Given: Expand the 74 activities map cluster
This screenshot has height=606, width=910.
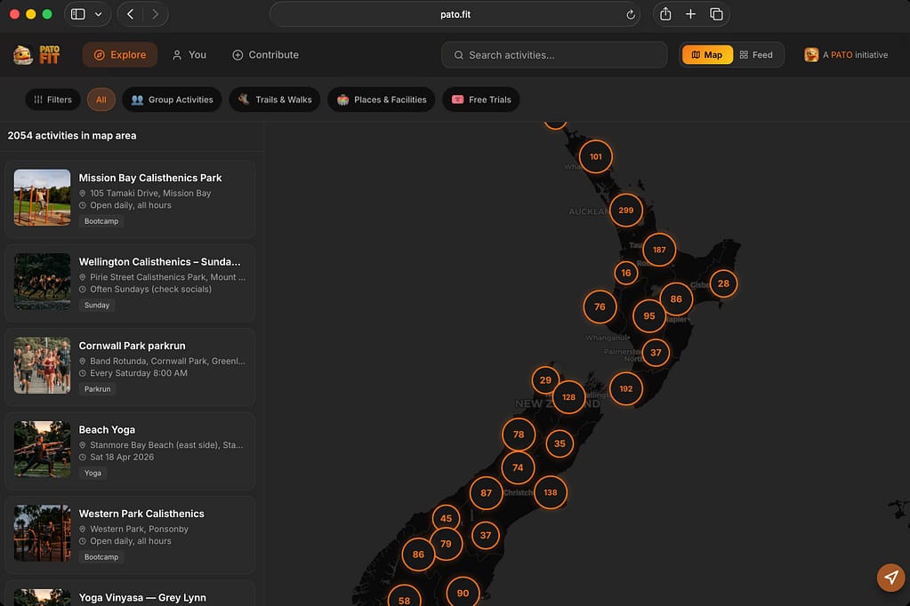Looking at the screenshot, I should tap(519, 467).
